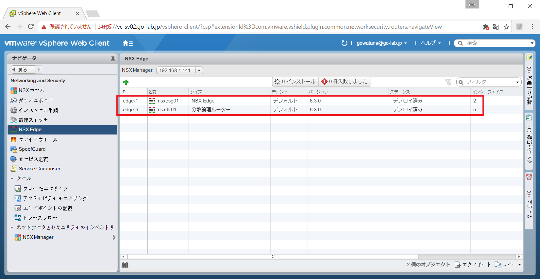Click 戻る back button in navigator

tap(22, 70)
